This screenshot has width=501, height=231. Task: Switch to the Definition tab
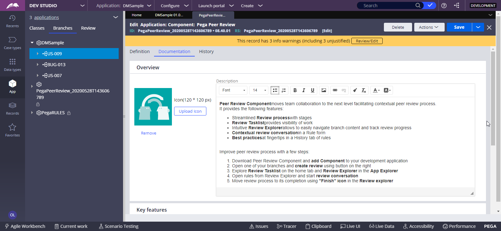click(x=140, y=52)
